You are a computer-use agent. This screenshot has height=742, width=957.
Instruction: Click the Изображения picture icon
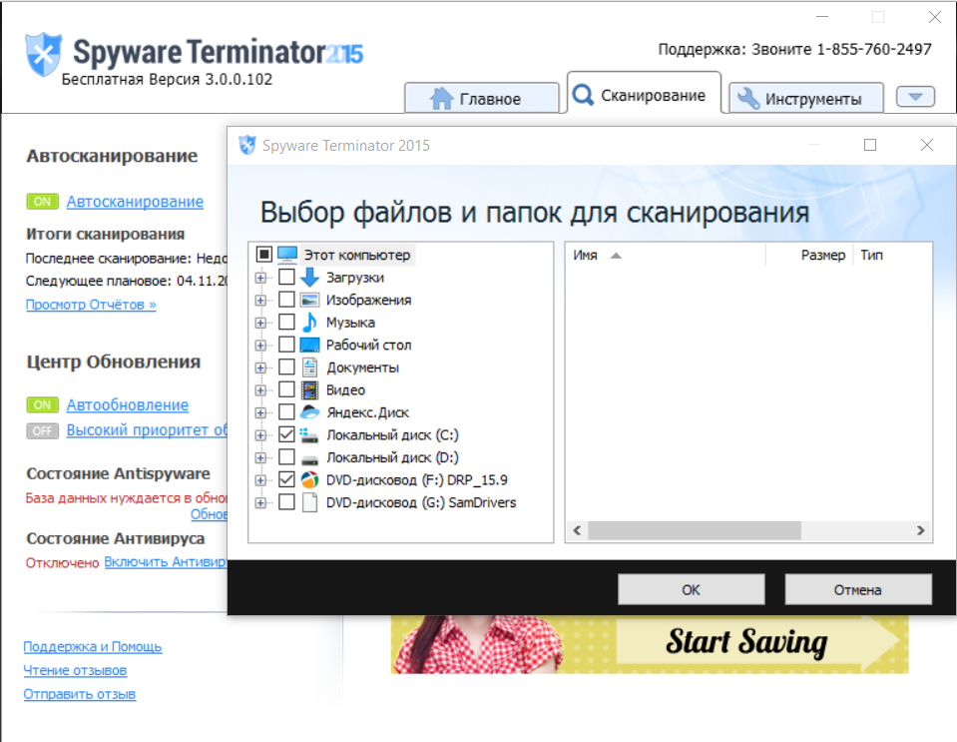point(310,300)
